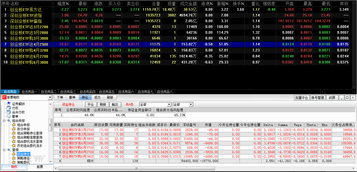This screenshot has width=357, height=172.
Task: Click the tree panel vertical scrollbar thumb
Action: [51, 124]
